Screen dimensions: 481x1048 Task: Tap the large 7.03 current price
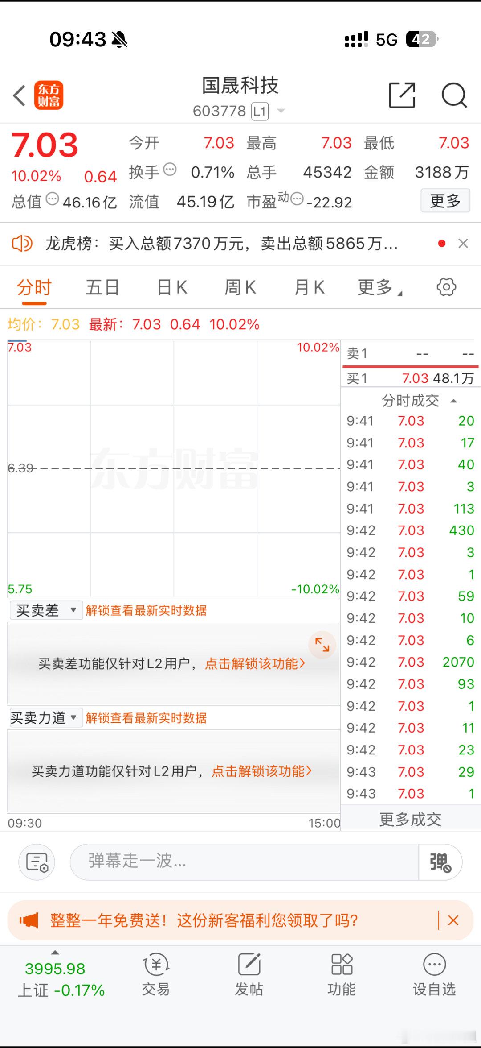coord(45,145)
